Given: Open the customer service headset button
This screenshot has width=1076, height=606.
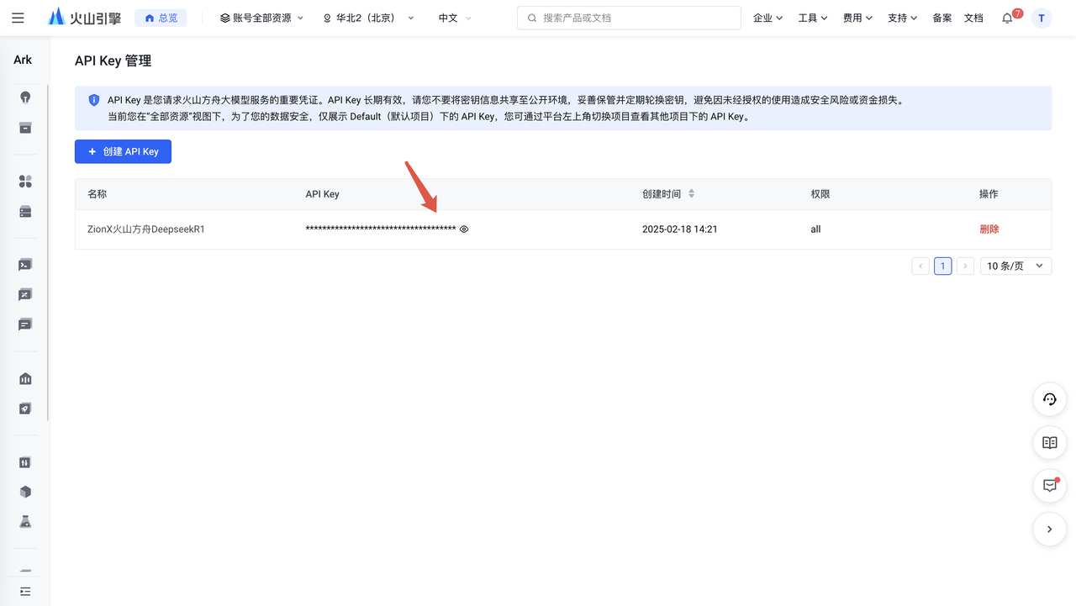Looking at the screenshot, I should (x=1049, y=399).
